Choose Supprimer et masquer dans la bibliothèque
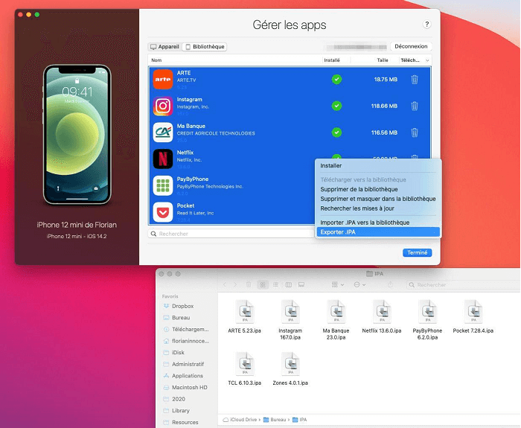The image size is (521, 428). pyautogui.click(x=378, y=199)
